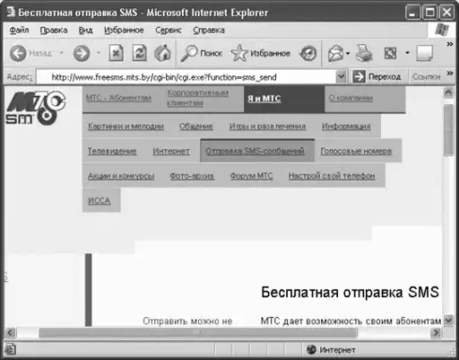The height and width of the screenshot is (360, 459).
Task: Open the ИССА link
Action: tap(99, 200)
